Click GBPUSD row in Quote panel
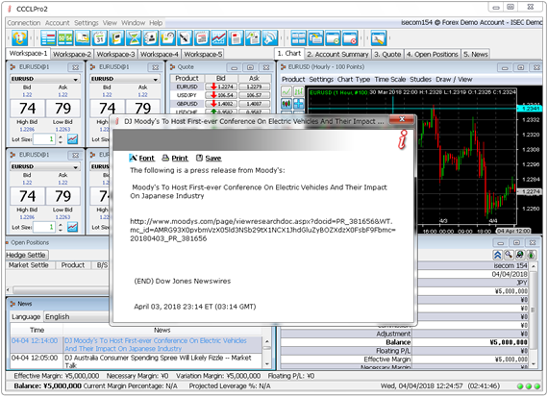The height and width of the screenshot is (397, 548). point(220,104)
